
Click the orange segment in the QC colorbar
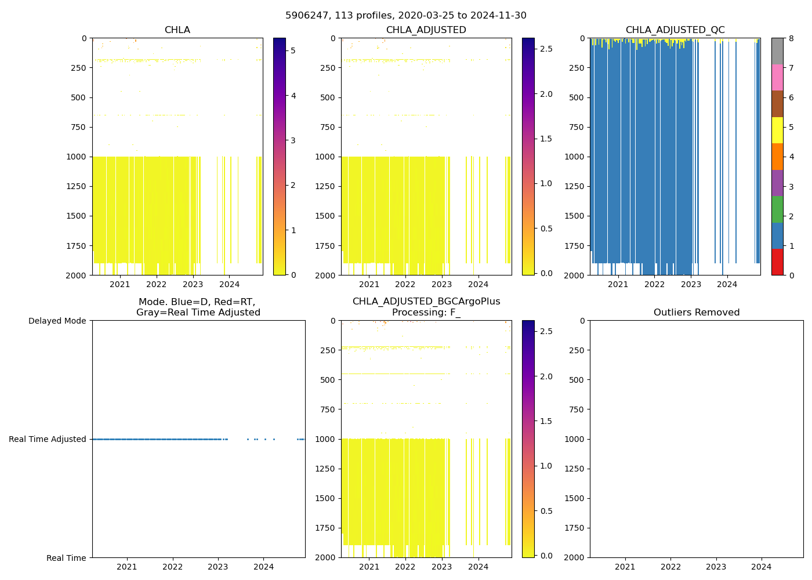point(777,157)
